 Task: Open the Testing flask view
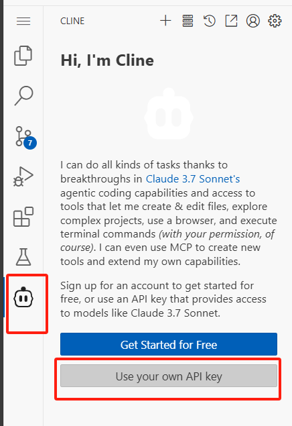point(23,257)
